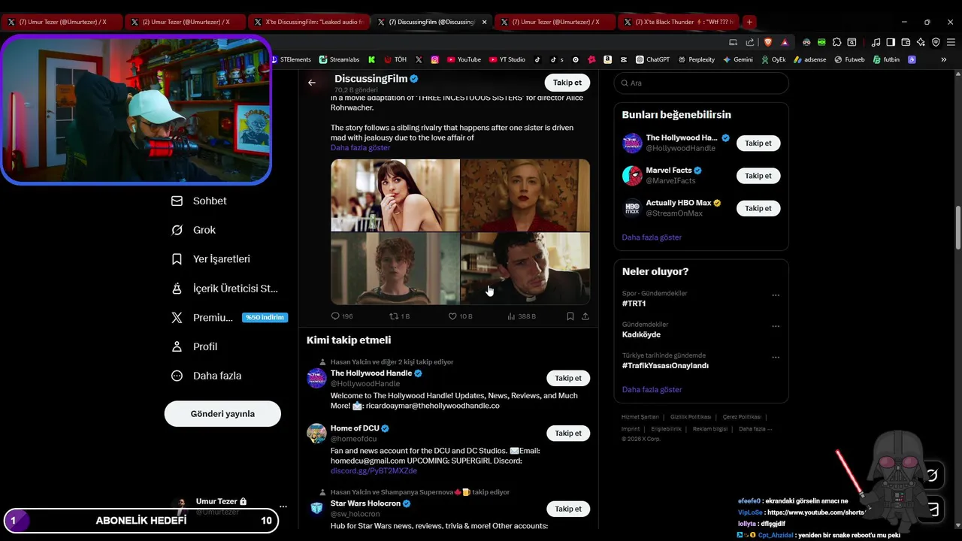Screen dimensions: 962x541
Task: Open the Futweb bookmark
Action: [x=849, y=59]
